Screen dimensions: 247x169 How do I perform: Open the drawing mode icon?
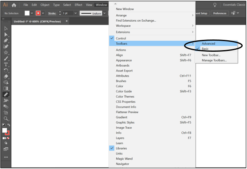tap(6, 143)
